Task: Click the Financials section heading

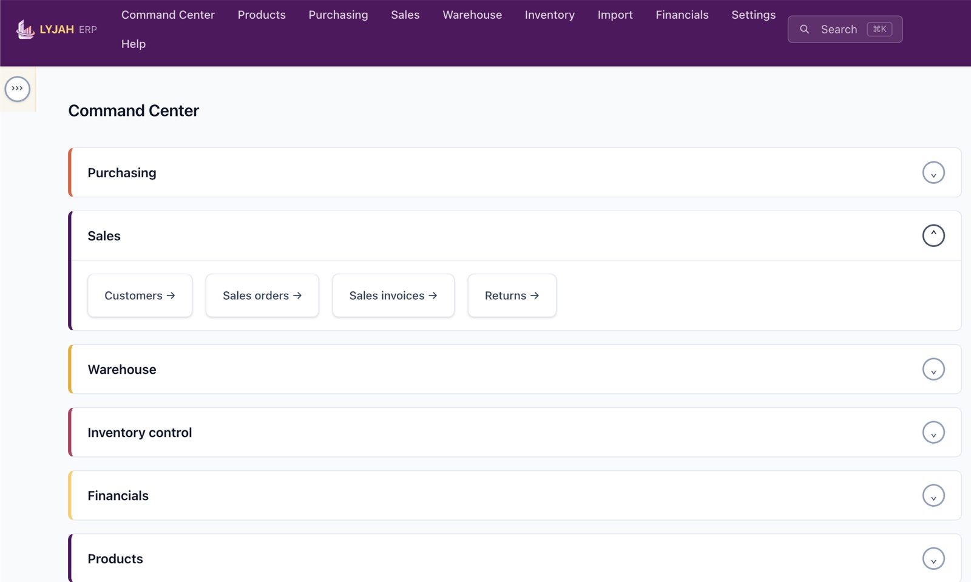Action: (x=118, y=496)
